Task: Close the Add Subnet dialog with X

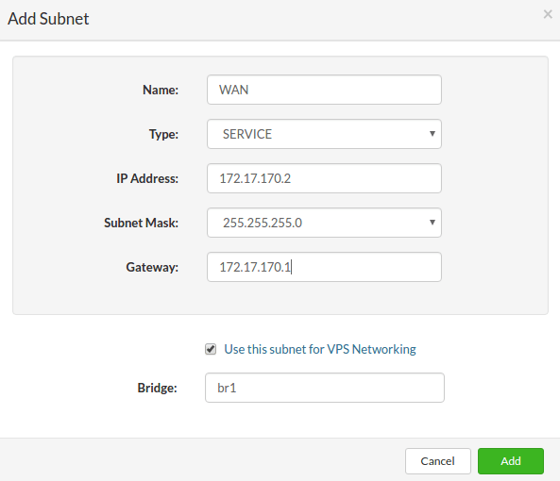Action: (548, 14)
